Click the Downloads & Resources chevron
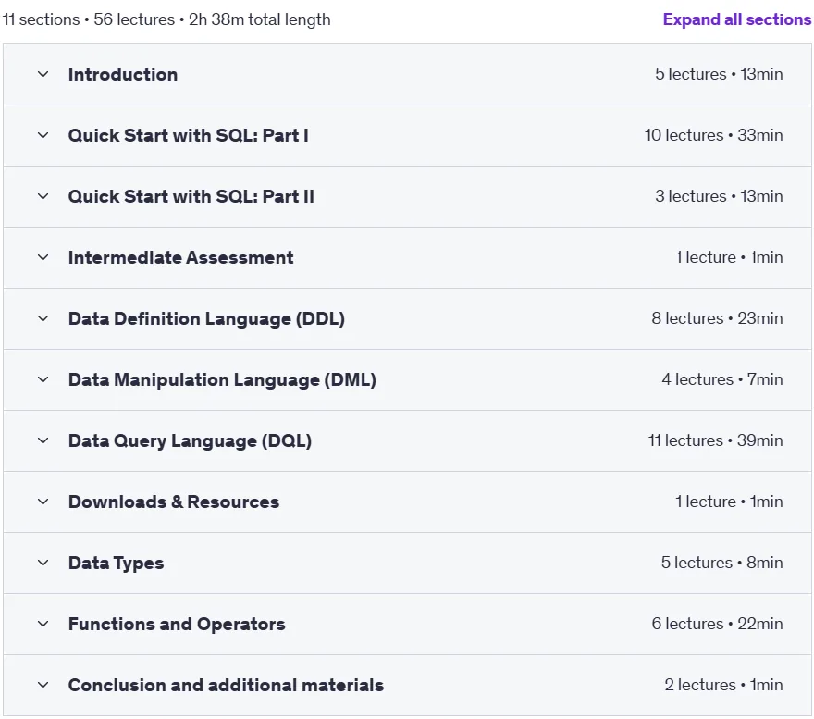The height and width of the screenshot is (719, 814). coord(43,502)
